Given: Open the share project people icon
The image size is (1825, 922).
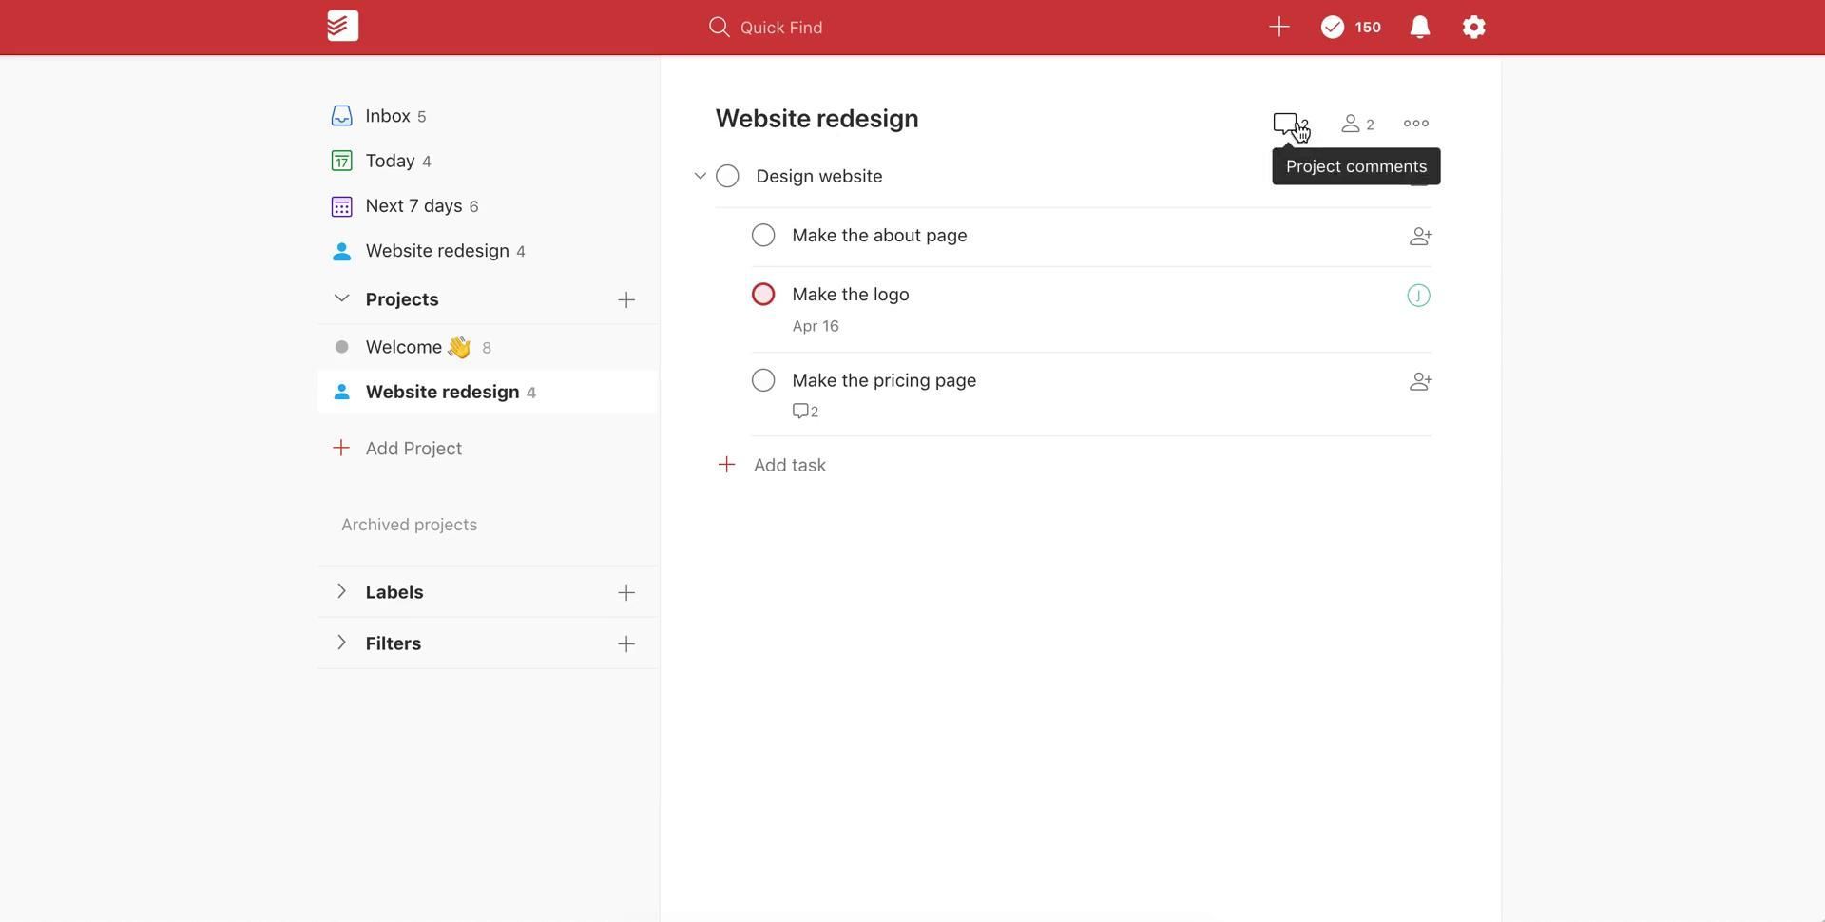Looking at the screenshot, I should [1356, 124].
